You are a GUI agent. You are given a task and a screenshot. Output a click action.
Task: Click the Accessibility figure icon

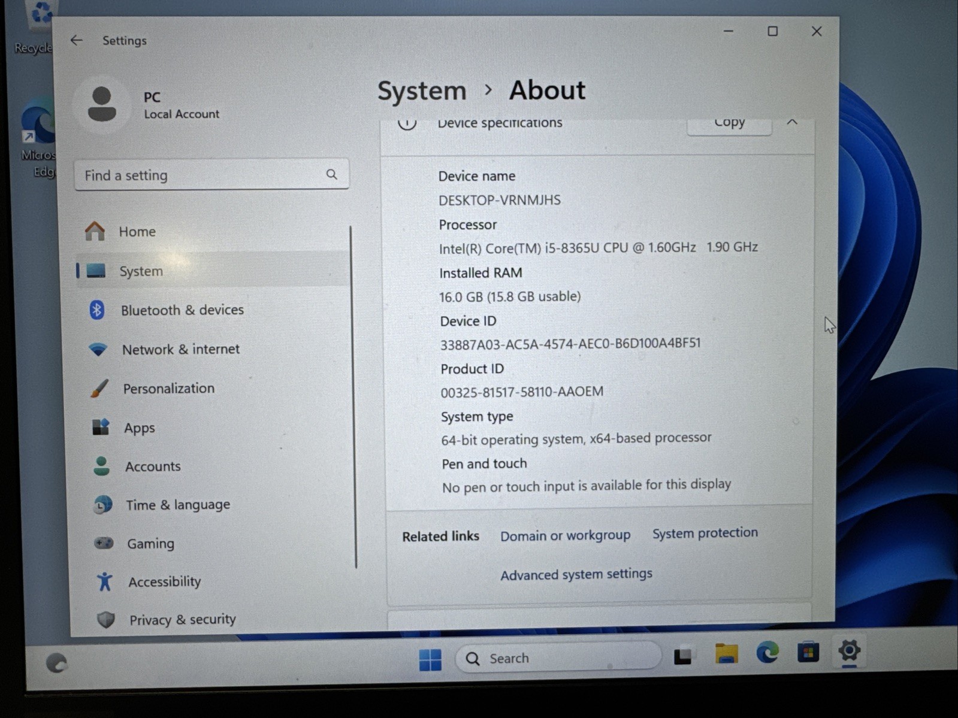coord(105,581)
